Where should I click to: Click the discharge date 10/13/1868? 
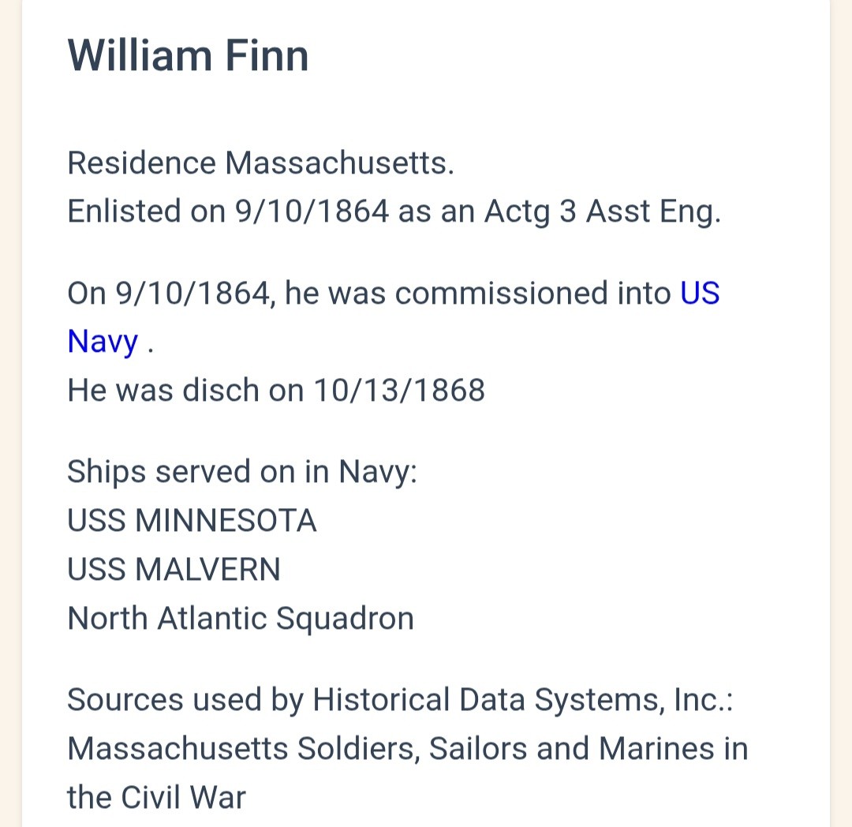pyautogui.click(x=399, y=390)
